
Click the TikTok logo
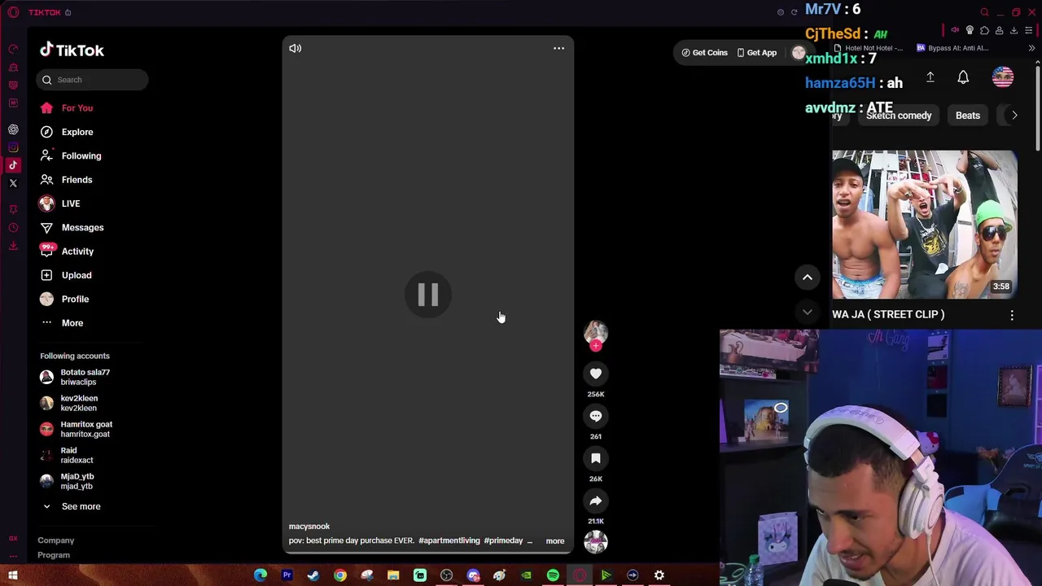point(72,50)
